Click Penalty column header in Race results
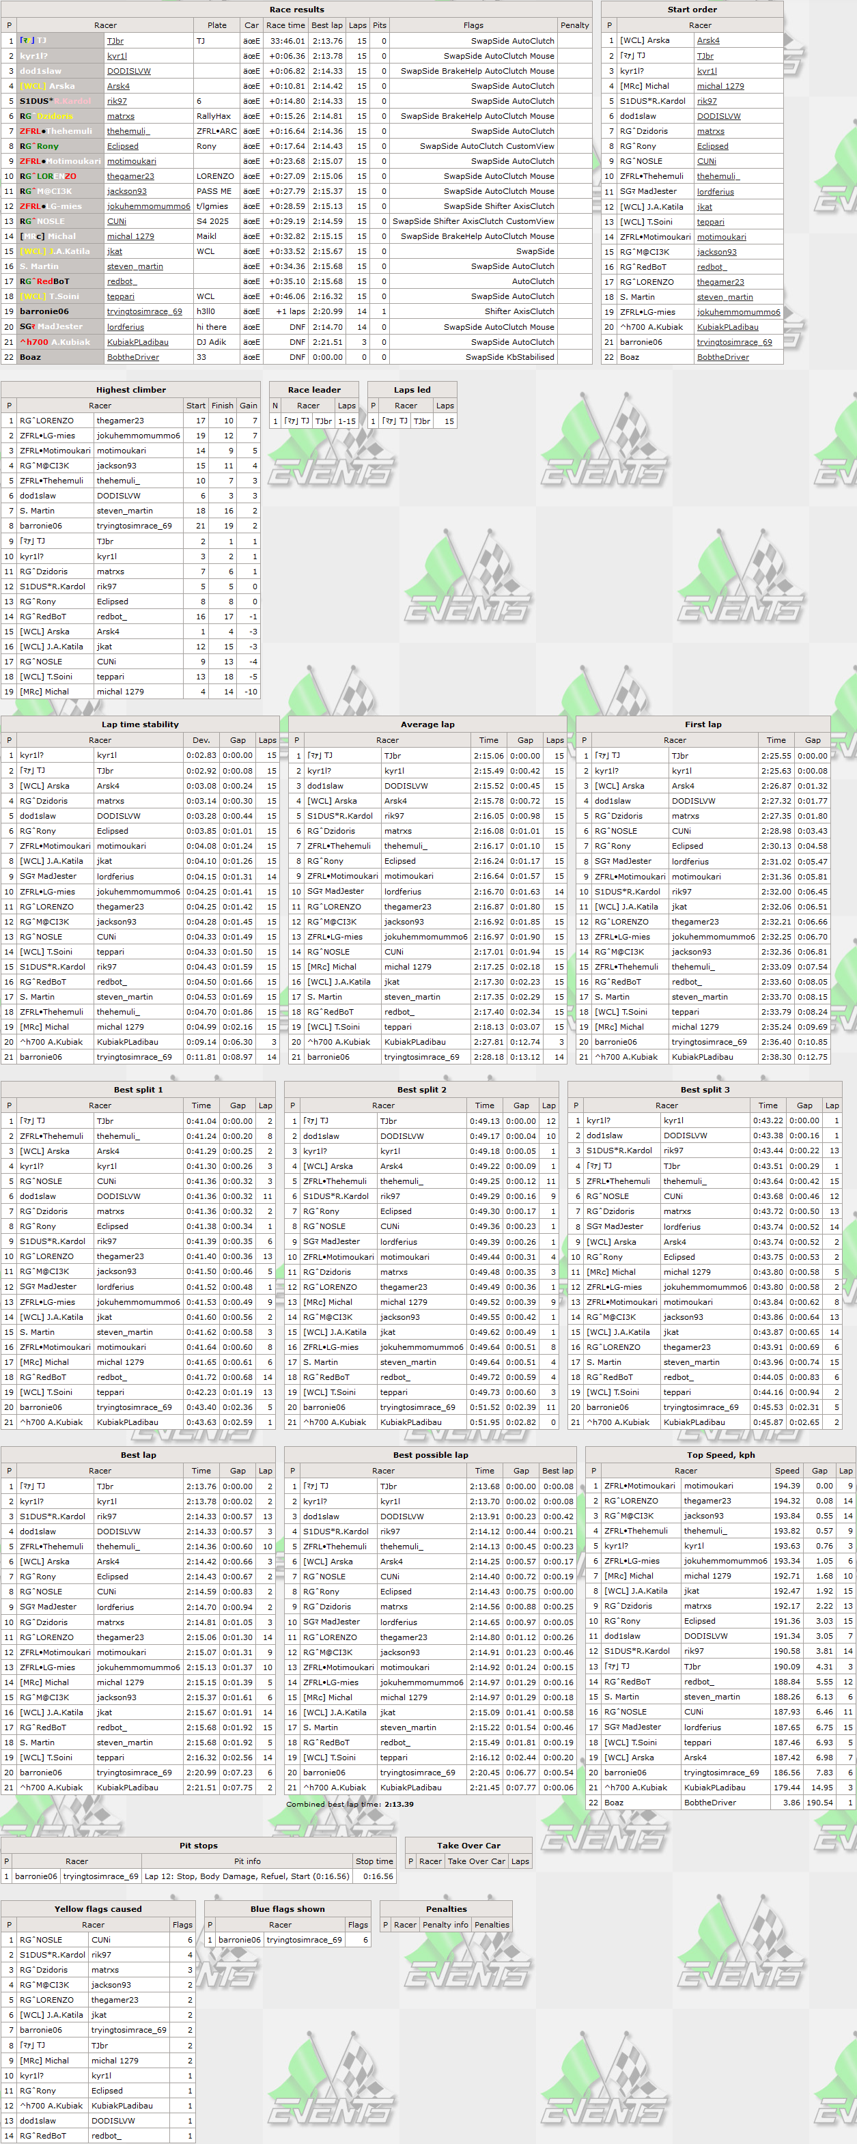857x2144 pixels. coord(574,25)
